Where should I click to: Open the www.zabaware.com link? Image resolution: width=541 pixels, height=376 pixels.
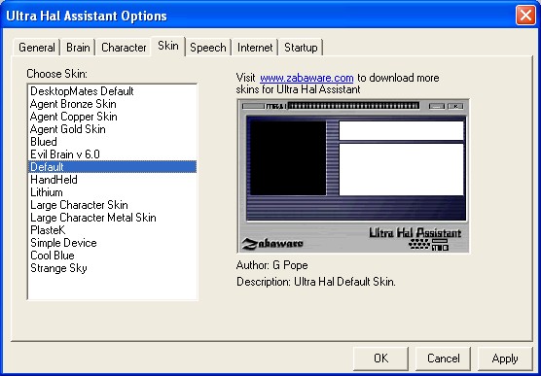[x=307, y=78]
